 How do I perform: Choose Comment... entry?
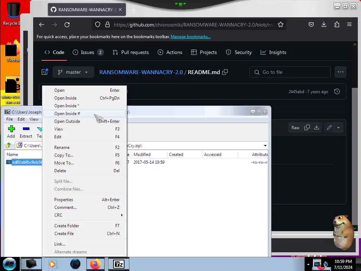(85, 207)
